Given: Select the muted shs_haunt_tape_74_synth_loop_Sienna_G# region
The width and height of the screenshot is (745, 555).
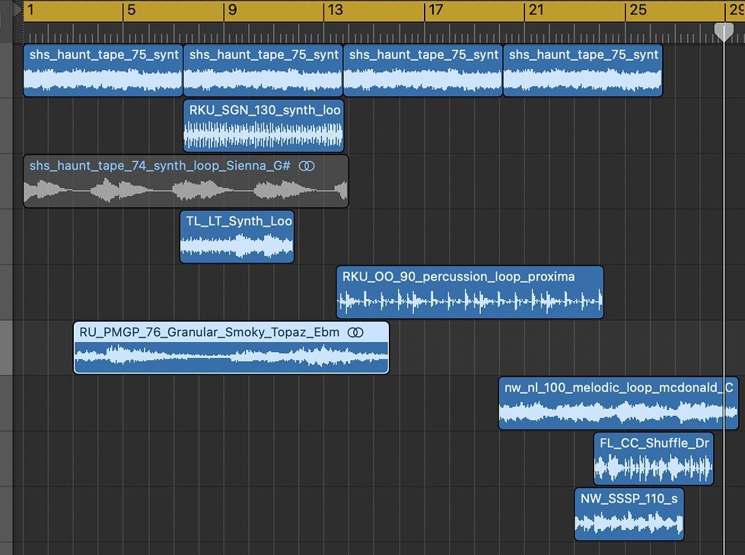Looking at the screenshot, I should click(x=186, y=182).
